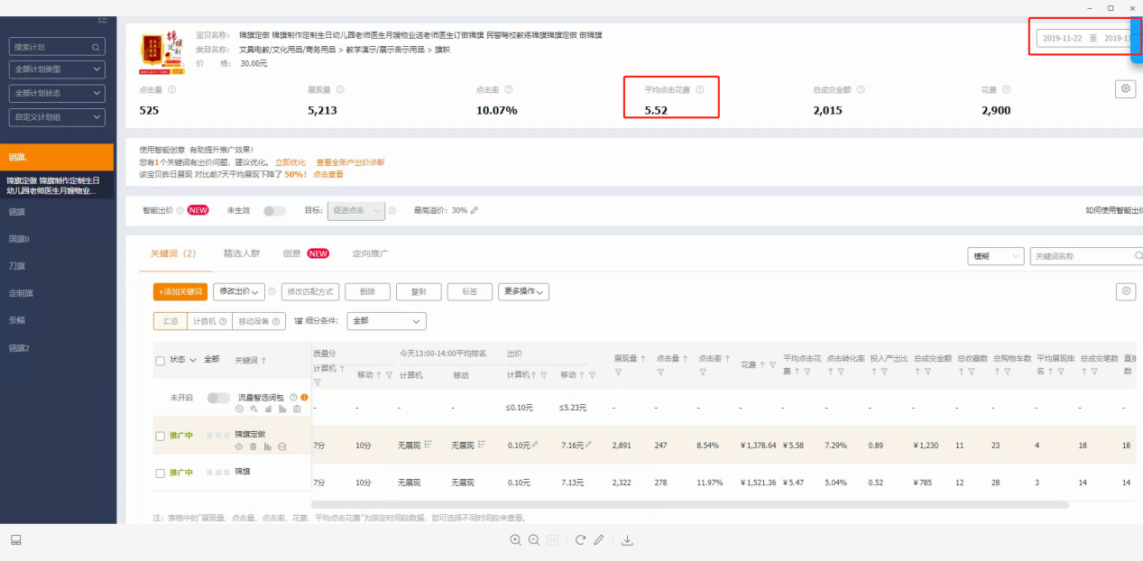This screenshot has width=1143, height=561.
Task: Edit the 最高溢价 30% pencil icon
Action: click(x=475, y=210)
